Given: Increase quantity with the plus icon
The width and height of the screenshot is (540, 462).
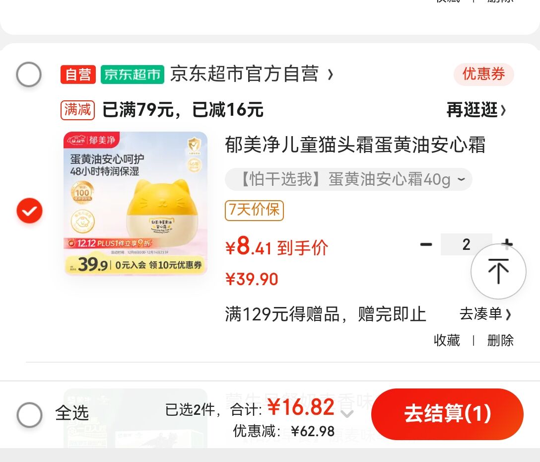Looking at the screenshot, I should (x=507, y=244).
